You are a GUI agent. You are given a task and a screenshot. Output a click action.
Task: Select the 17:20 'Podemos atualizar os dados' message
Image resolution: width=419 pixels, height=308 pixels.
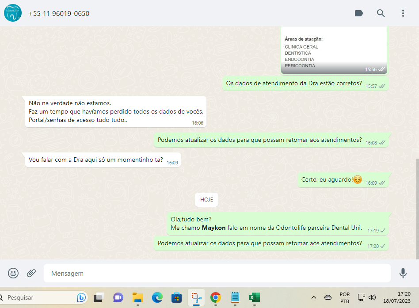tap(271, 243)
